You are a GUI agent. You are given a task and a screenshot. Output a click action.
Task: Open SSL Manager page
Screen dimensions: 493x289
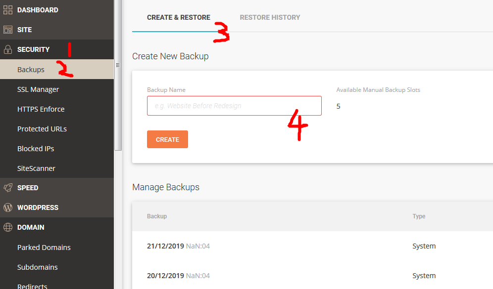coord(38,89)
